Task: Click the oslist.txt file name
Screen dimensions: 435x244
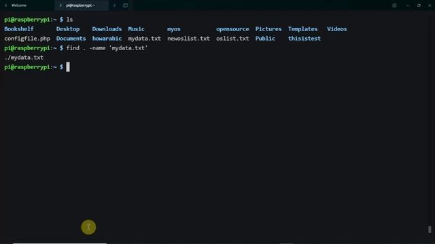Action: (232, 39)
